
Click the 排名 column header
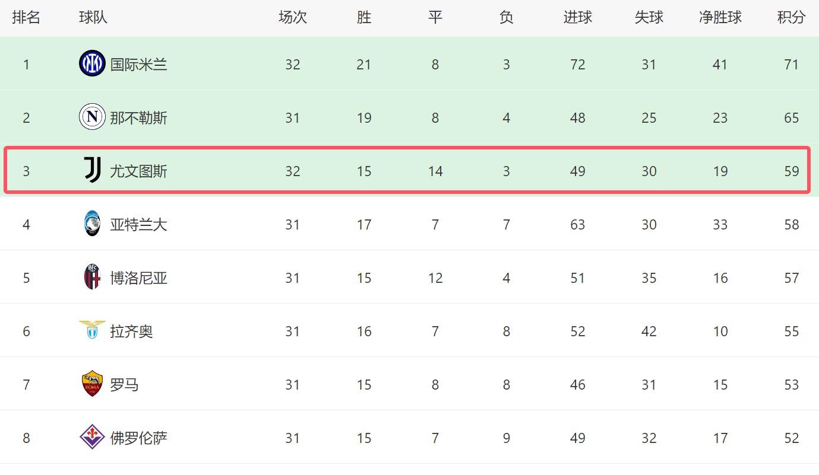pyautogui.click(x=26, y=18)
